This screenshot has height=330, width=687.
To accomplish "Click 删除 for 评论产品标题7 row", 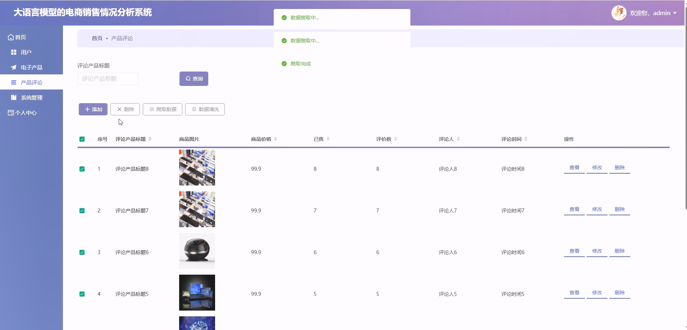I will tap(620, 210).
